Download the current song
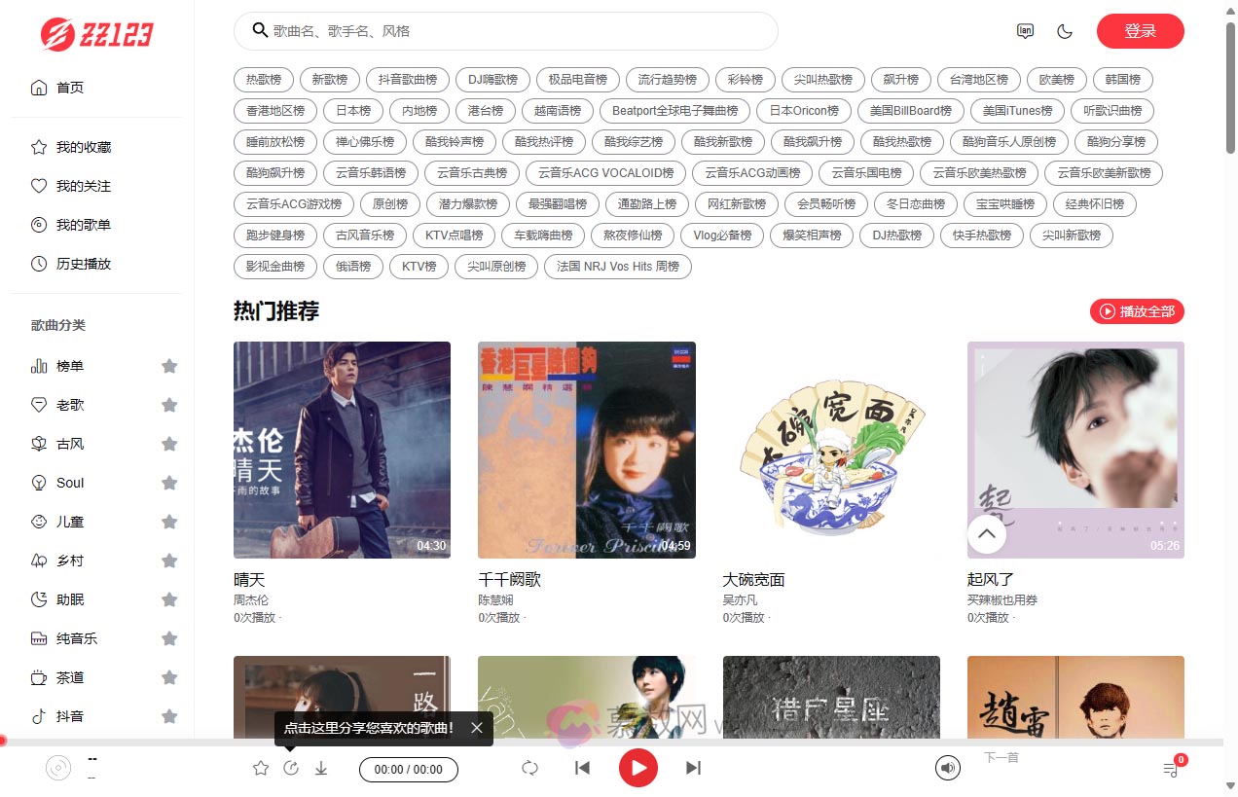The image size is (1238, 797). point(321,769)
